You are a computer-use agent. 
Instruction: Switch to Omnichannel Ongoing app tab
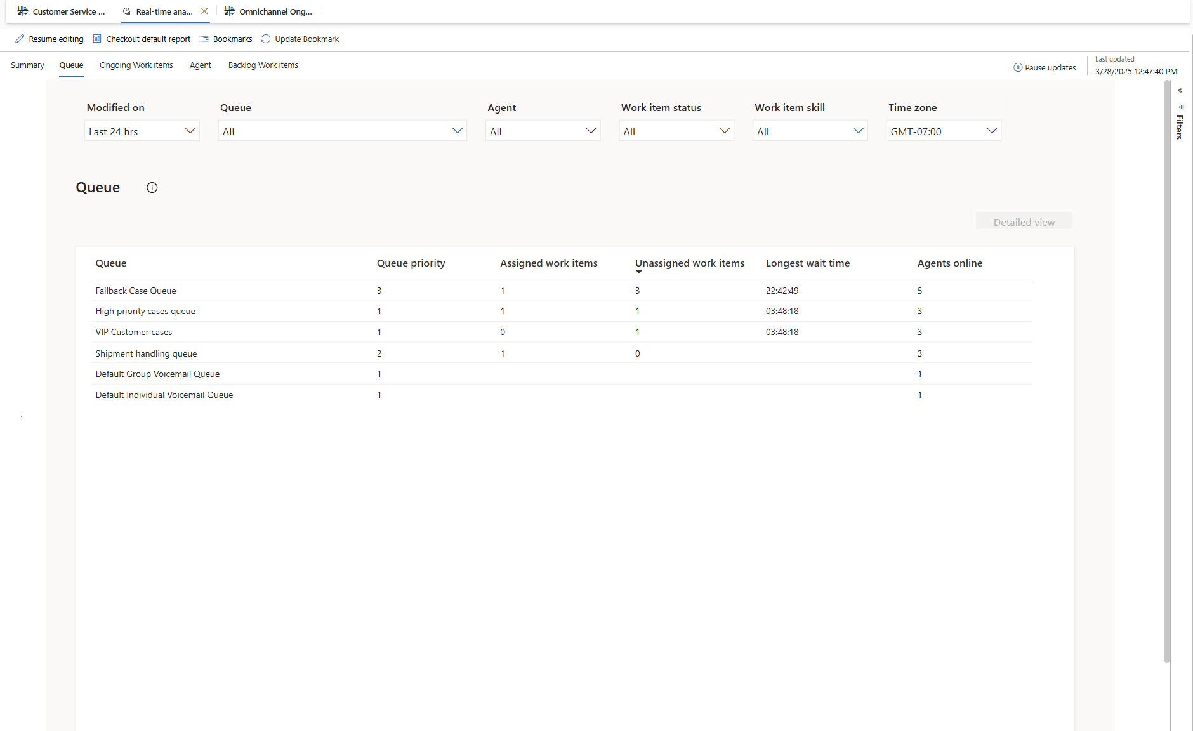270,11
